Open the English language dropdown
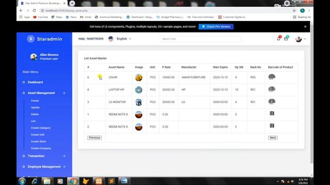Viewport: 330px width, 185px height. pyautogui.click(x=124, y=39)
